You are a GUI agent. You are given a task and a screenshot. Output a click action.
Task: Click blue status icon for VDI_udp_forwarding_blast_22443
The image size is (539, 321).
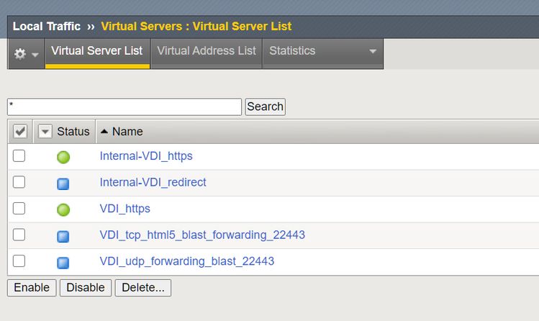[63, 262]
